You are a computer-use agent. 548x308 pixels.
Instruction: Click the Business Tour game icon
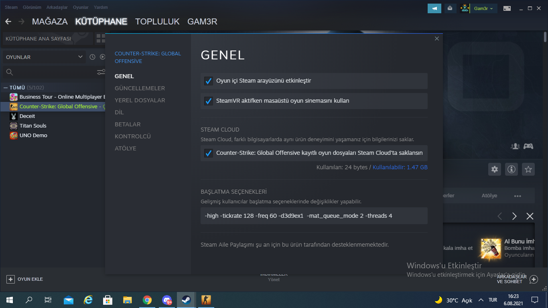coord(14,97)
